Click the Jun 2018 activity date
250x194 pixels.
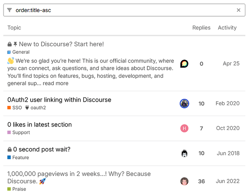click(228, 153)
